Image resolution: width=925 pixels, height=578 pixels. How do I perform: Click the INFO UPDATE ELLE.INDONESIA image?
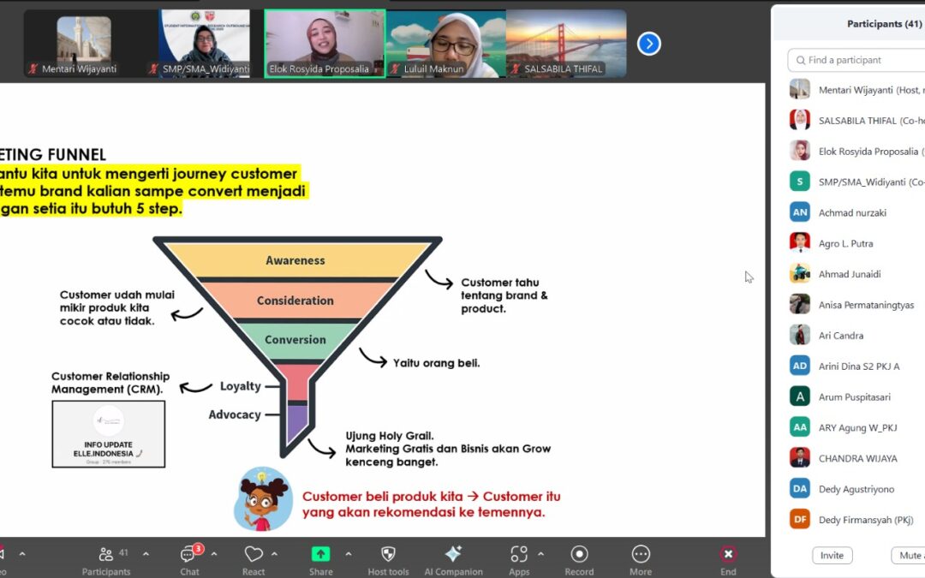click(109, 434)
